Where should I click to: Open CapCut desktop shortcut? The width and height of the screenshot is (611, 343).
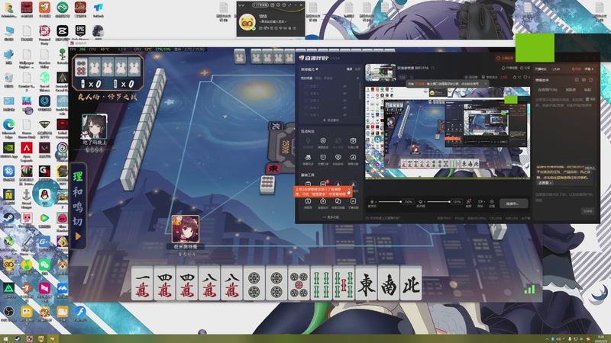(x=63, y=30)
